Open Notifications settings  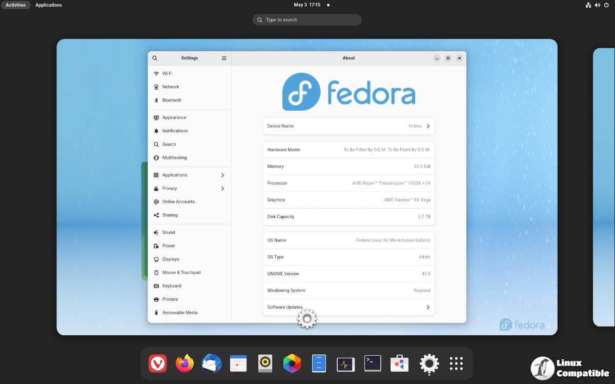pyautogui.click(x=174, y=131)
